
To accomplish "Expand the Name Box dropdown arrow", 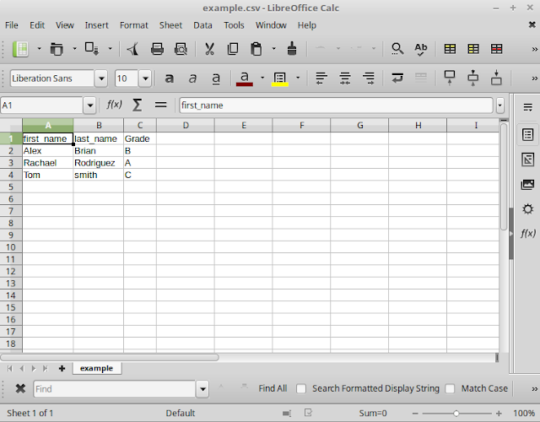I will click(x=90, y=105).
